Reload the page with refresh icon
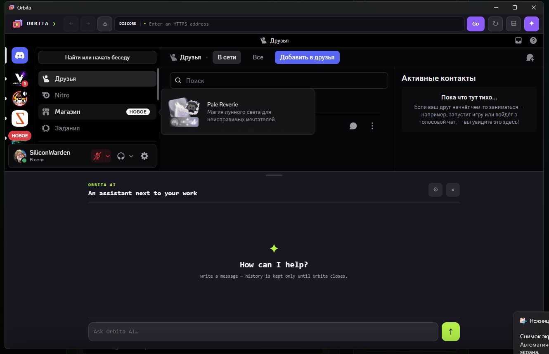The image size is (549, 354). click(495, 24)
